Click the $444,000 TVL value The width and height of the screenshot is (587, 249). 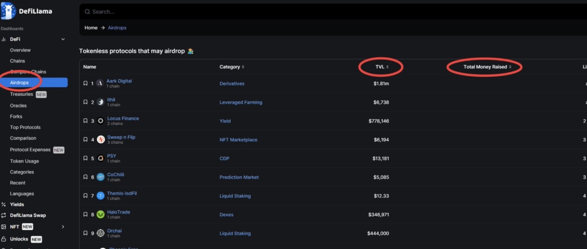pos(378,234)
